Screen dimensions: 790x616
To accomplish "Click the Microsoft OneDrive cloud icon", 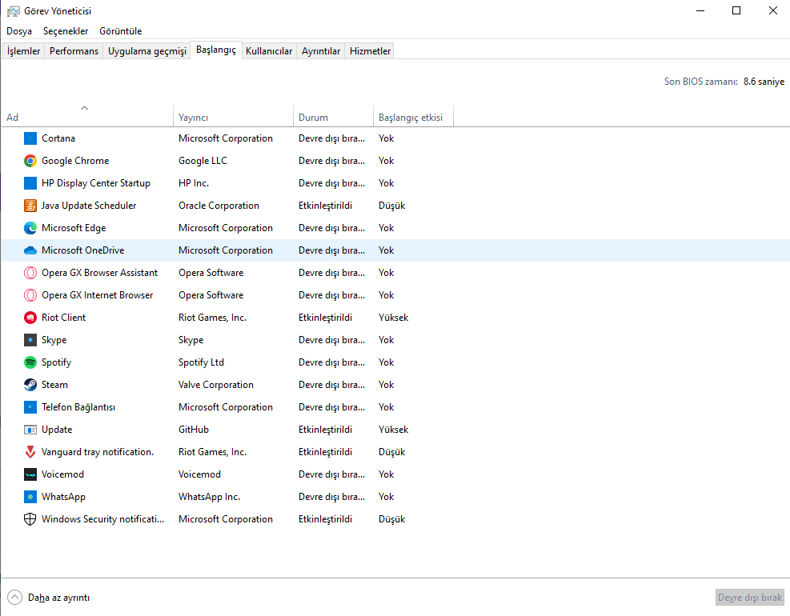I will tap(30, 250).
